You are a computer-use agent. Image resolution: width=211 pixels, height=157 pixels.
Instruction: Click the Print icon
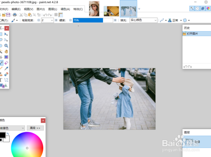point(15,15)
